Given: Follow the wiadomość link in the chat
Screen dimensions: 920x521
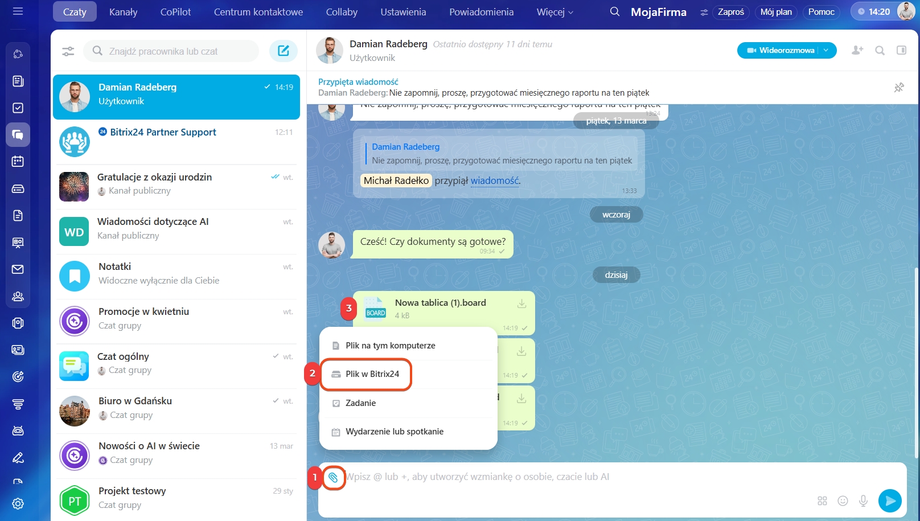Looking at the screenshot, I should click(495, 180).
